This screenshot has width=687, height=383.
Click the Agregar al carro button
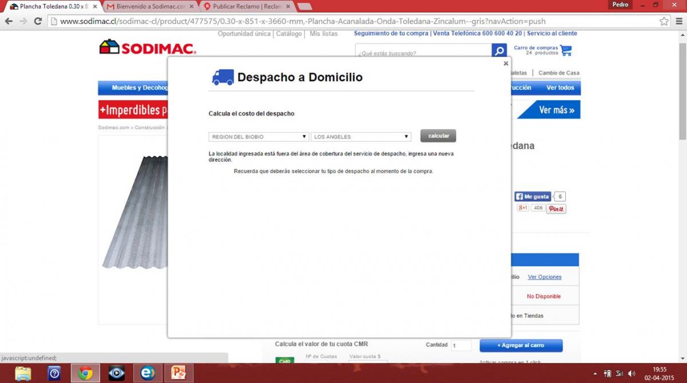(x=521, y=345)
